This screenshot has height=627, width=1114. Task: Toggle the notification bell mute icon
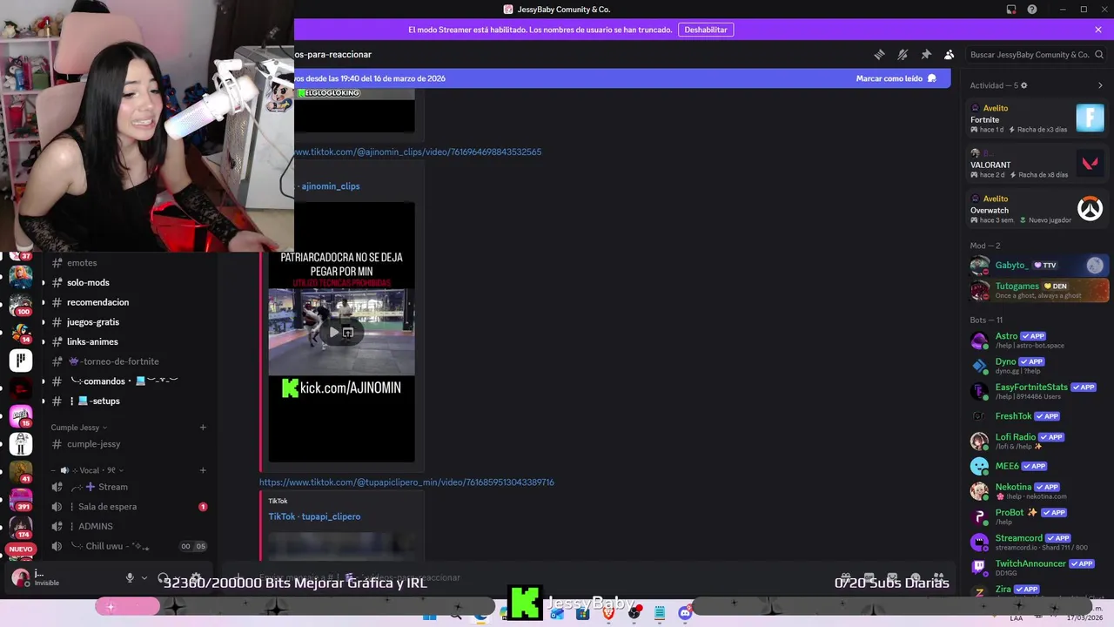pyautogui.click(x=903, y=54)
